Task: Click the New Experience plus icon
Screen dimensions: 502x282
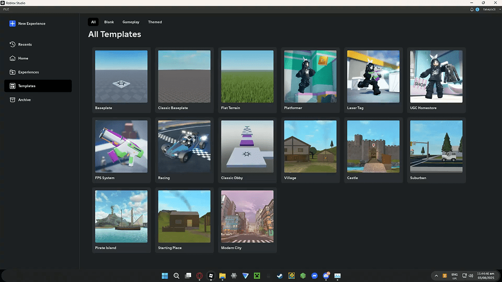Action: [12, 23]
